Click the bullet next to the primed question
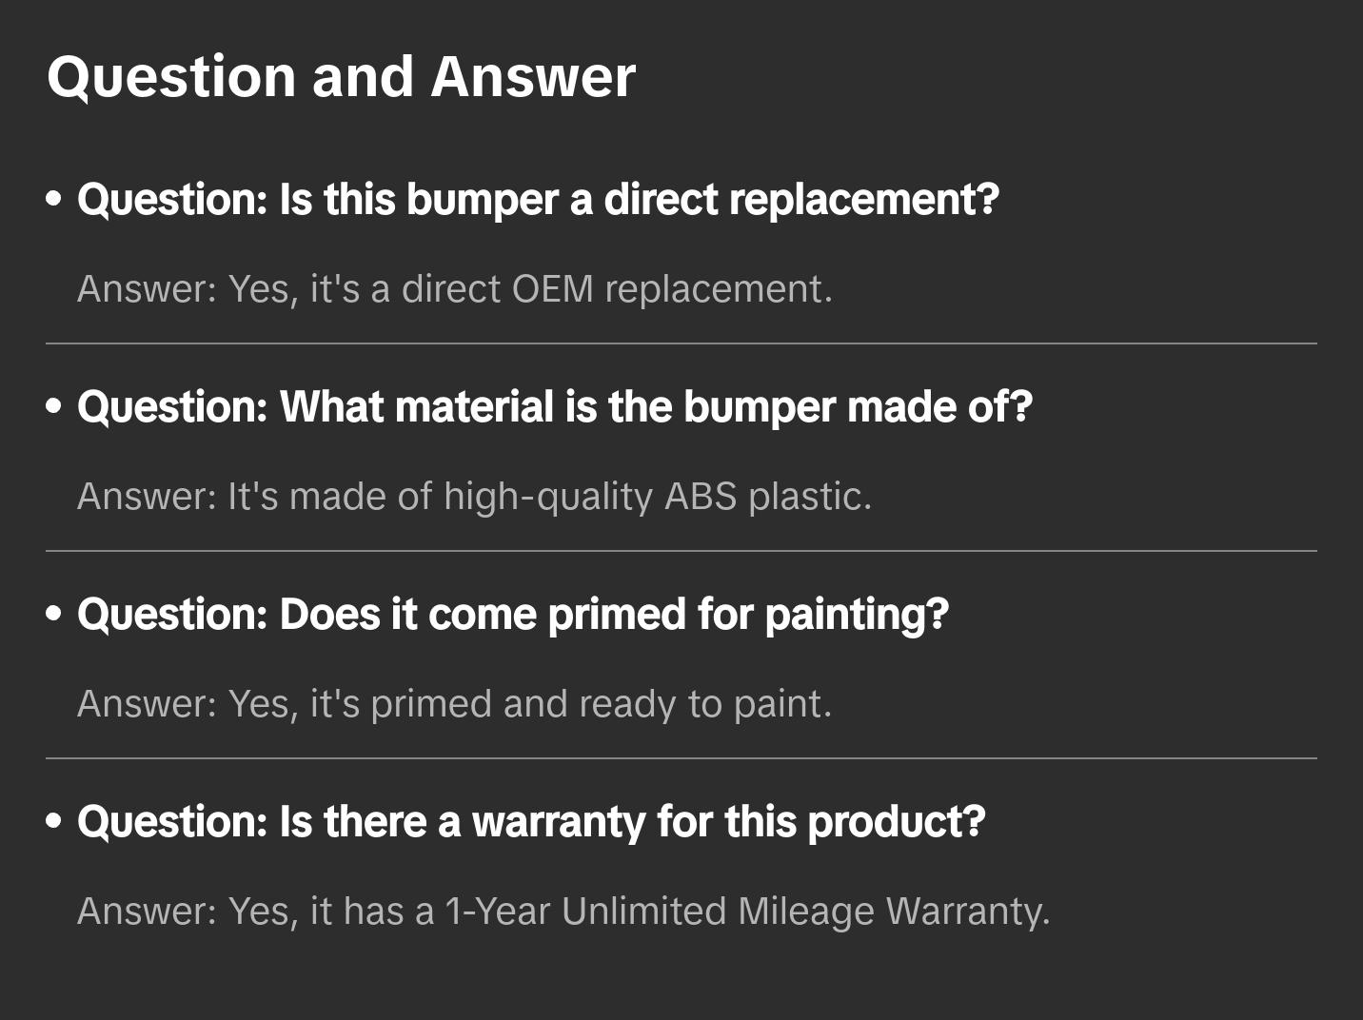This screenshot has width=1363, height=1020. (x=54, y=615)
